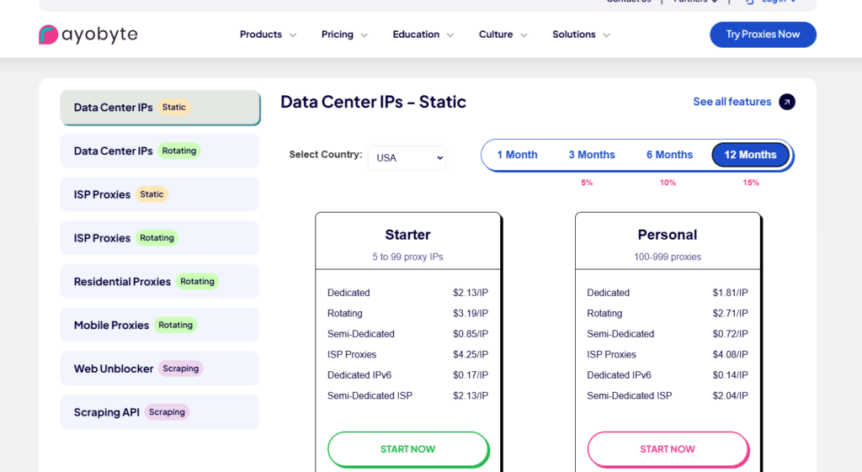
Task: Select Web Unblocker Scraping tab
Action: [159, 369]
